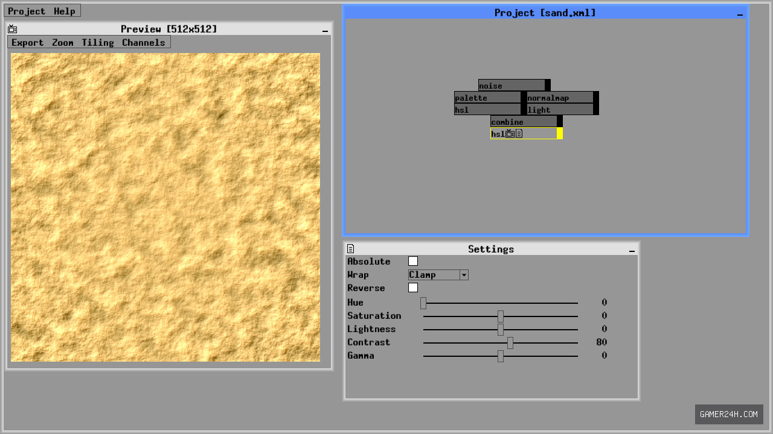The image size is (773, 434).
Task: Click the TV icon in Preview title bar
Action: (x=13, y=29)
